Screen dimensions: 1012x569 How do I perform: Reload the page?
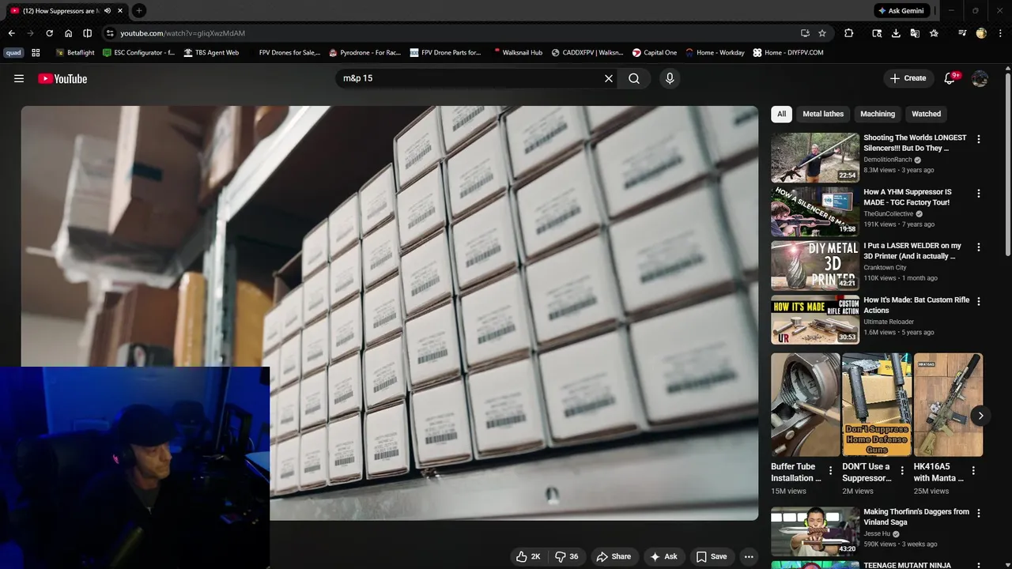tap(49, 33)
